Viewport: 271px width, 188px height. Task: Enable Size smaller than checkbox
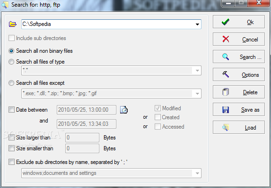[x=11, y=148]
